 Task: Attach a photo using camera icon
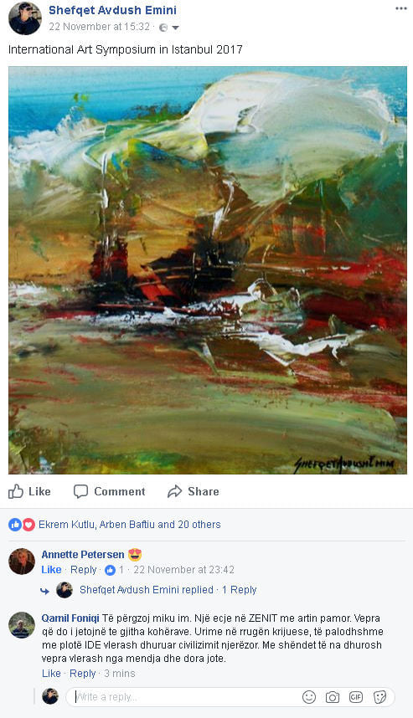click(333, 697)
